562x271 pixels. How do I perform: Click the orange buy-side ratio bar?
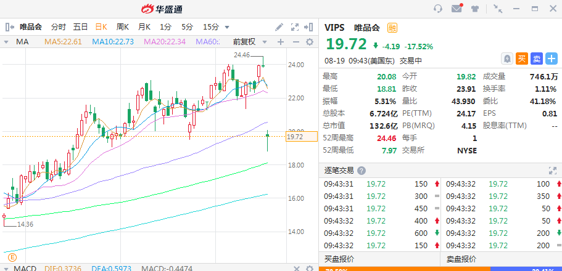[x=404, y=269]
